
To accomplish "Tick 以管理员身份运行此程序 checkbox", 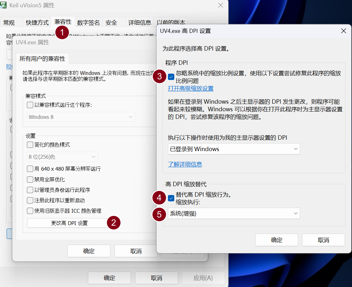I will pos(30,190).
